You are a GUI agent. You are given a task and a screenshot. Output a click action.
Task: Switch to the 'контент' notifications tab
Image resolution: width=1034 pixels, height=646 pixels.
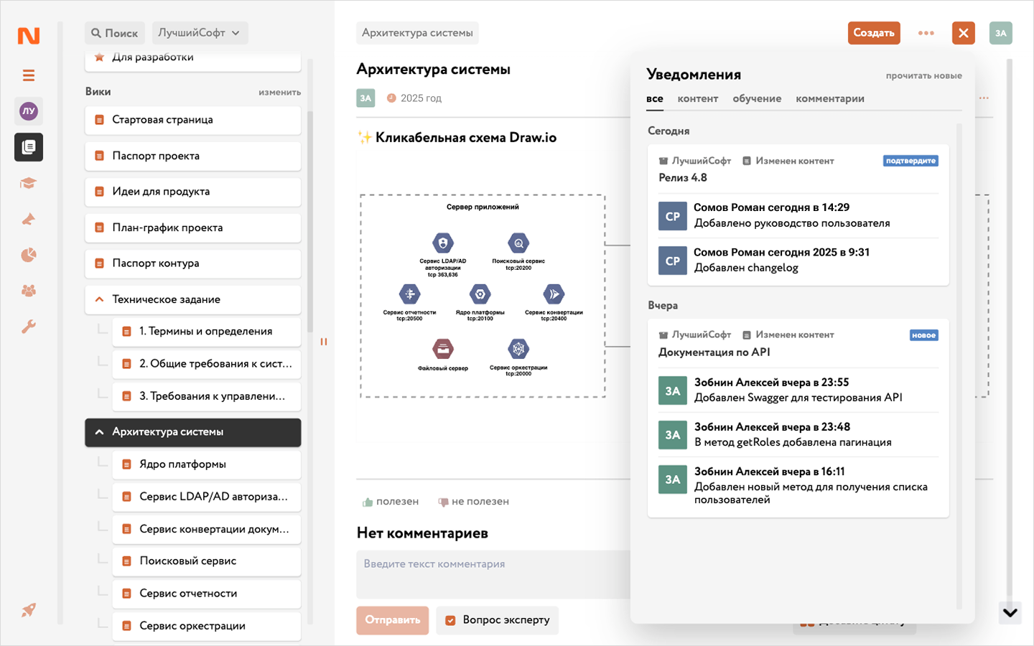697,99
